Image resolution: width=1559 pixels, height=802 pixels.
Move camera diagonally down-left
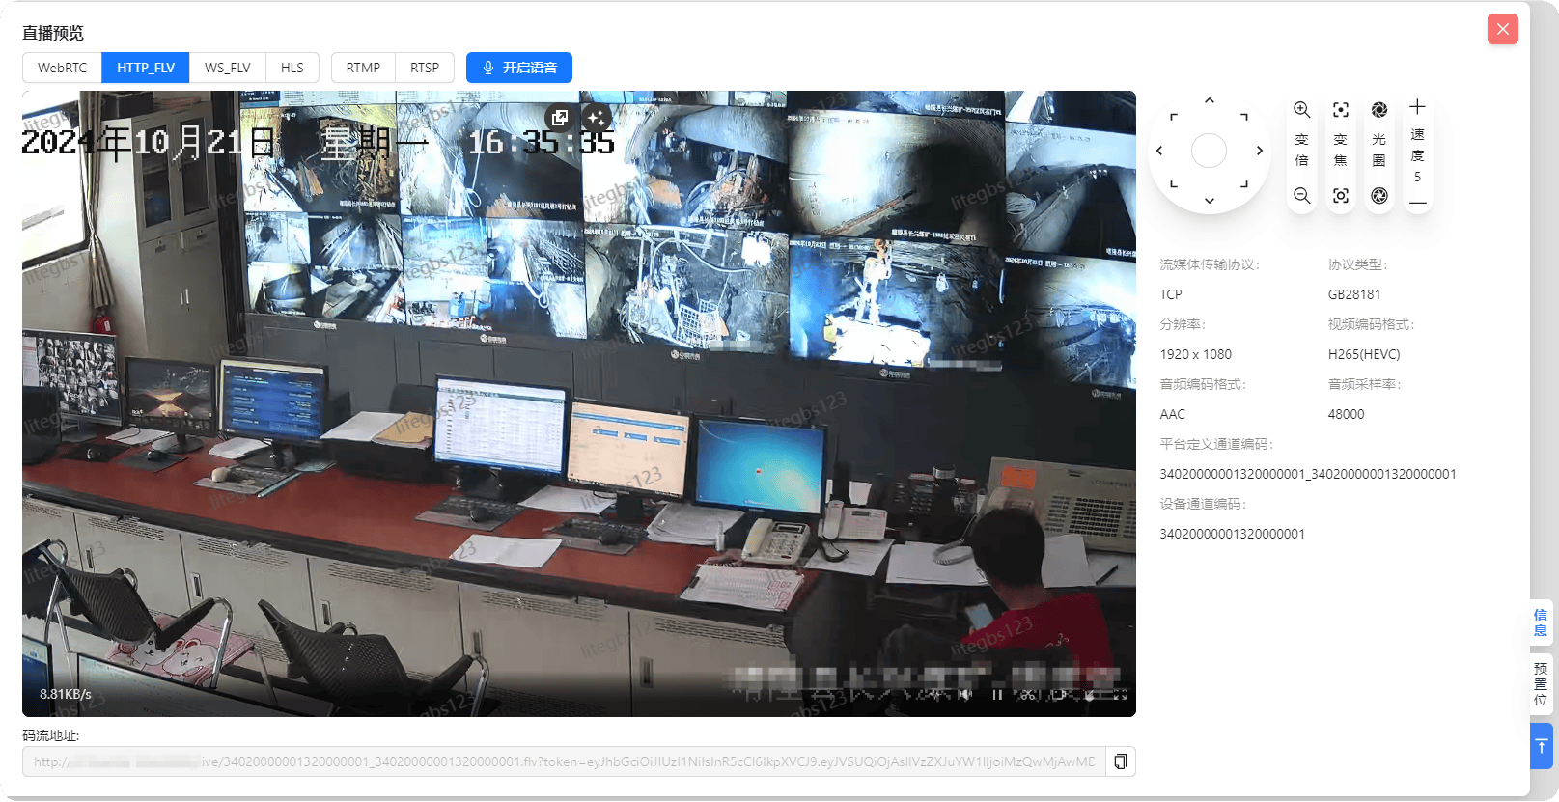pyautogui.click(x=1174, y=184)
